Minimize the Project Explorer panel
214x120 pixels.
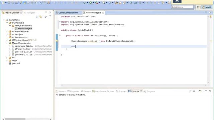coord(46,12)
